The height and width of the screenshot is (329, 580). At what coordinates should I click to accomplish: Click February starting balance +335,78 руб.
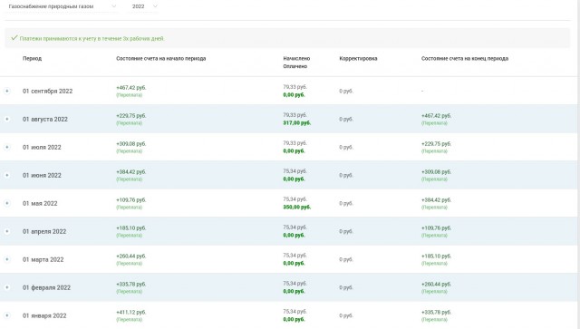click(x=130, y=285)
